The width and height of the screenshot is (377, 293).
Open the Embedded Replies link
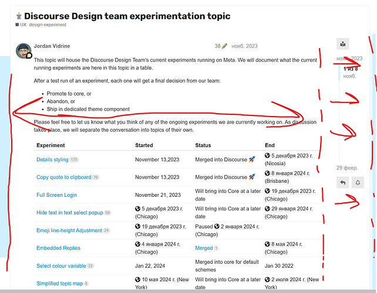click(x=58, y=248)
